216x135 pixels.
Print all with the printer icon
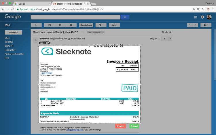[x=166, y=32]
